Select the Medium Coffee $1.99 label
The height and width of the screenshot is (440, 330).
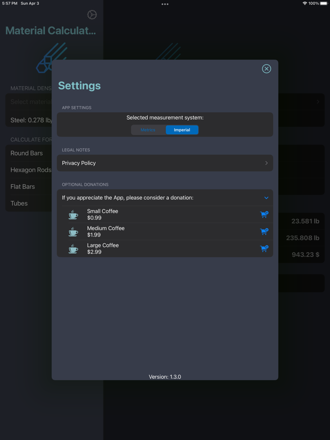coord(106,231)
